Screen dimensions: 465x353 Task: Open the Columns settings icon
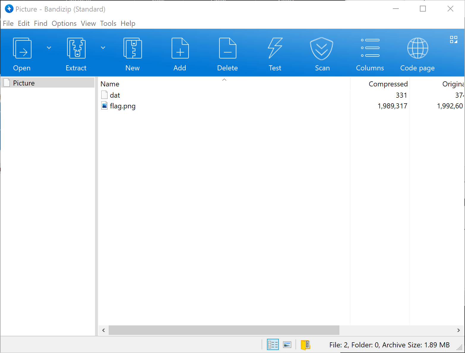click(370, 48)
